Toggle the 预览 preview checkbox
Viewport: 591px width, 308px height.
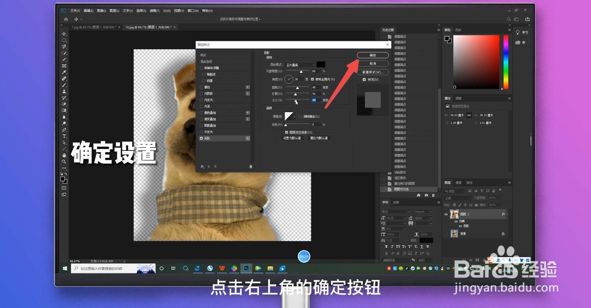click(364, 80)
